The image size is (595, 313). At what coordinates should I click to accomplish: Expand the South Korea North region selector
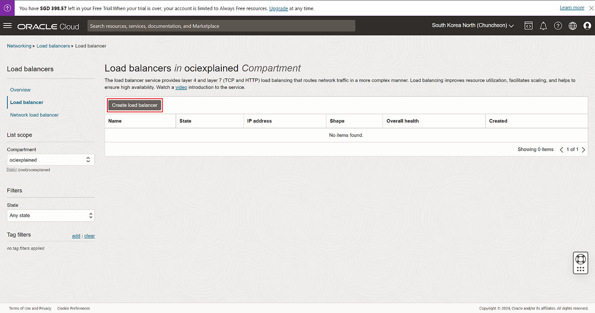tap(472, 26)
